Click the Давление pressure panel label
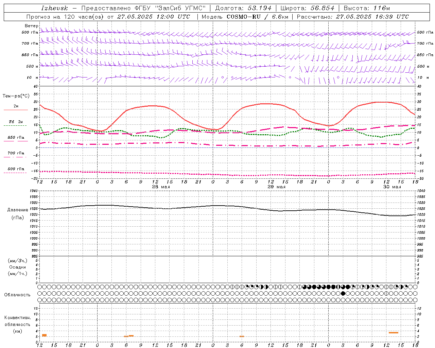The height and width of the screenshot is (348, 435). click(x=18, y=210)
